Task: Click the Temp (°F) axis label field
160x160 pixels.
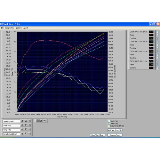Action: (12, 130)
